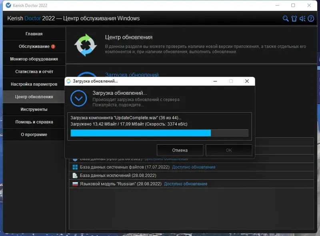Click the small dialog title bar icon

click(68, 81)
